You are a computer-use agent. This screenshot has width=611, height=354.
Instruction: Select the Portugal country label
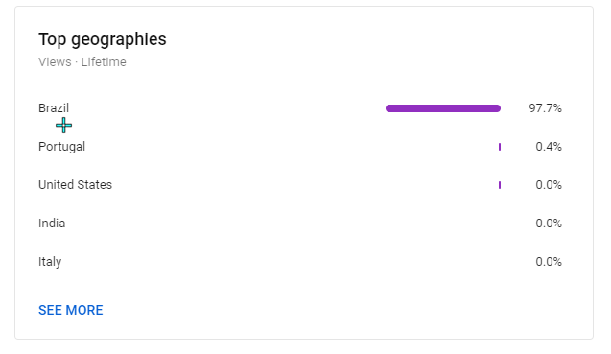(x=61, y=147)
